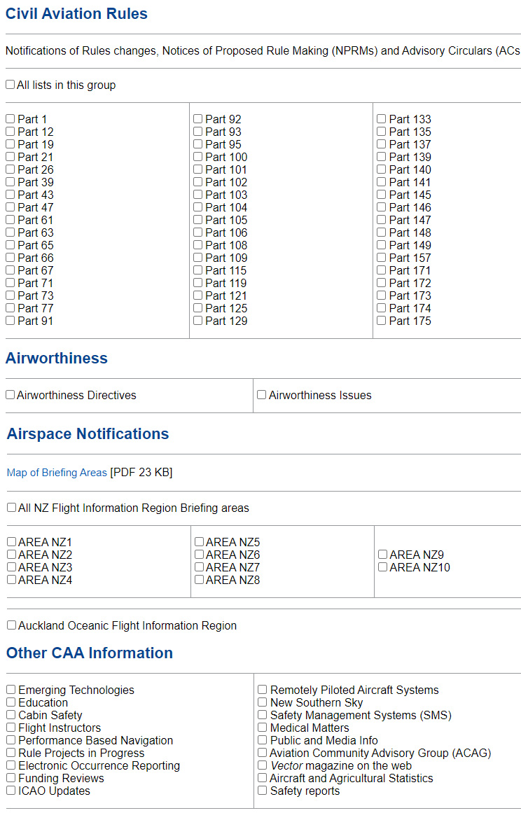Image resolution: width=521 pixels, height=813 pixels.
Task: Tick the Part 175 checkbox
Action: pyautogui.click(x=382, y=321)
